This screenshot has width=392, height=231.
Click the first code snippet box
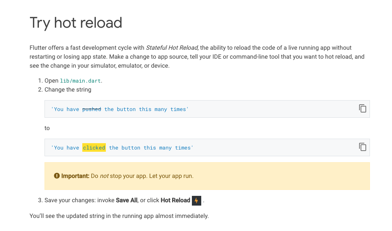207,109
